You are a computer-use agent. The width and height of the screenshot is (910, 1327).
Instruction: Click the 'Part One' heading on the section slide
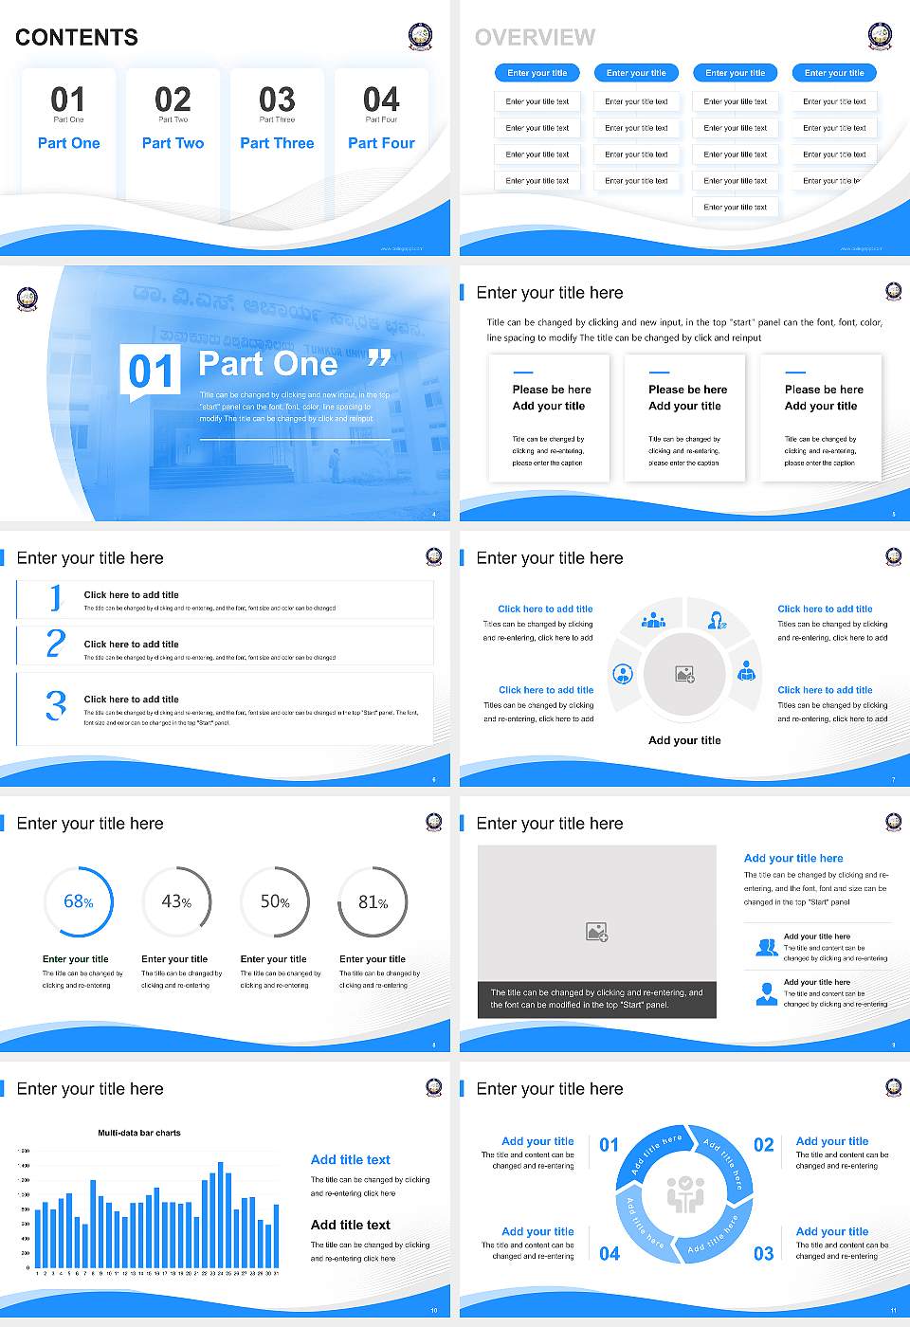268,363
